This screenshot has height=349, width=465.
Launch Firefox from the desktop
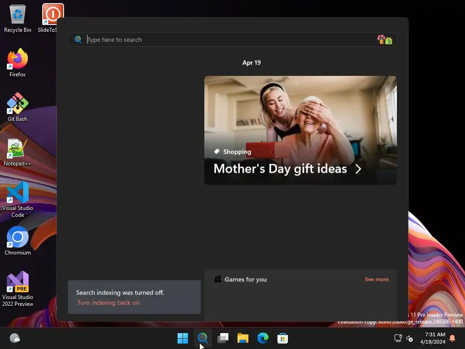tap(18, 62)
